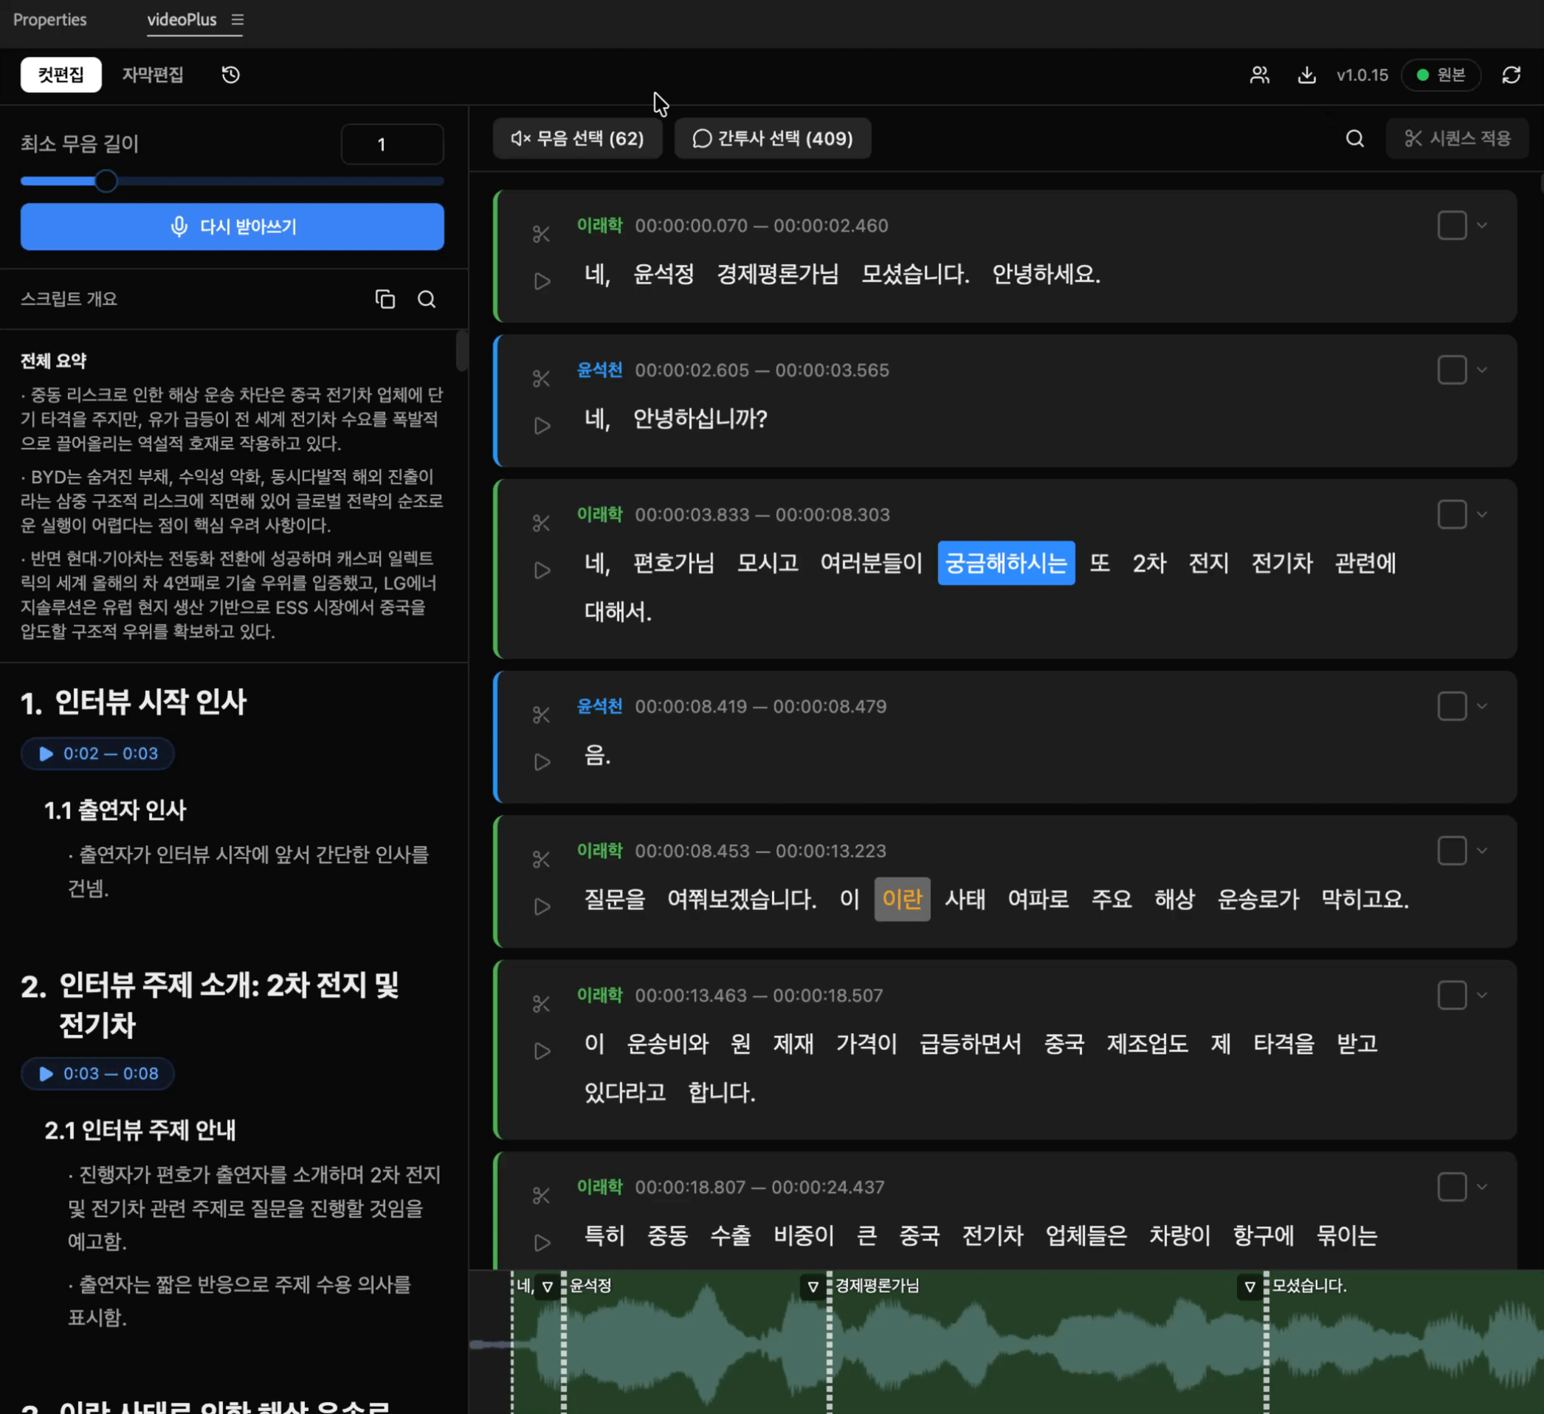Play the 특히 중동 수출 segment
This screenshot has width=1544, height=1414.
tap(542, 1243)
